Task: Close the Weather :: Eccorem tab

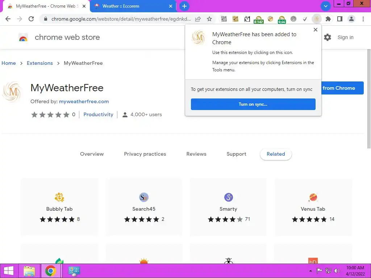Action: click(x=171, y=6)
